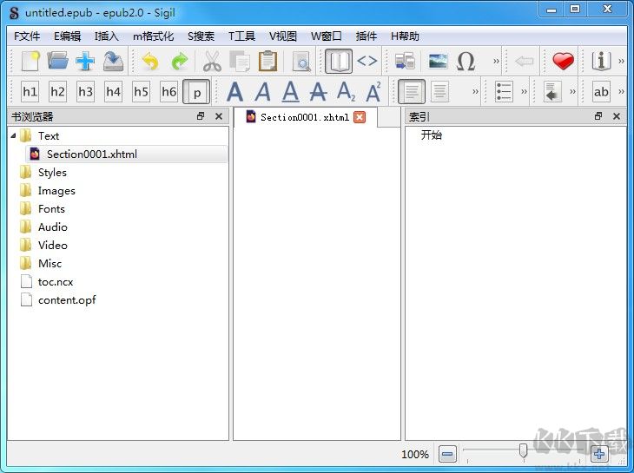Open the V视图 menu
Screen dimensions: 634x473
(282, 36)
